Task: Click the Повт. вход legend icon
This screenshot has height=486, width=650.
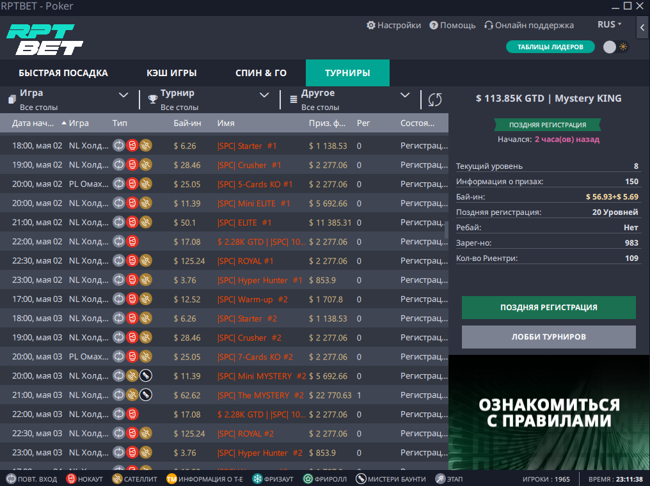Action: pyautogui.click(x=11, y=479)
